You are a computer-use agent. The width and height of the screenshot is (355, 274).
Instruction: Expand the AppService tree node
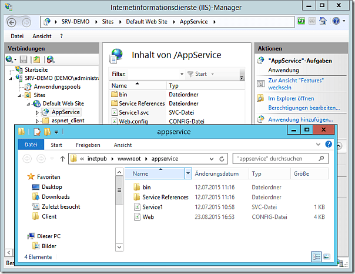click(37, 112)
